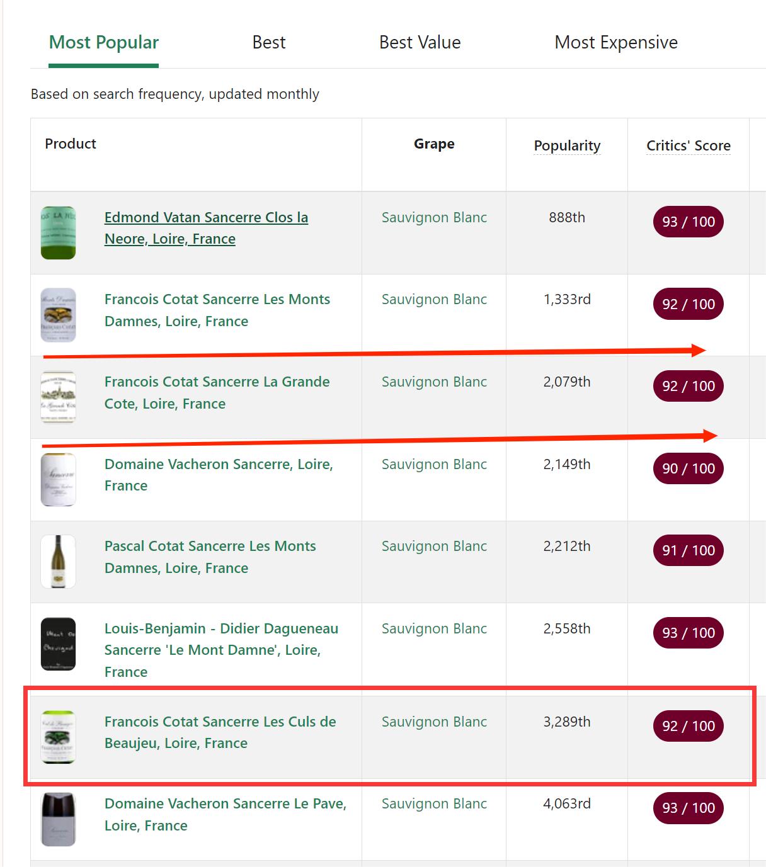The width and height of the screenshot is (766, 867).
Task: Switch to Best Value tab
Action: coord(420,42)
